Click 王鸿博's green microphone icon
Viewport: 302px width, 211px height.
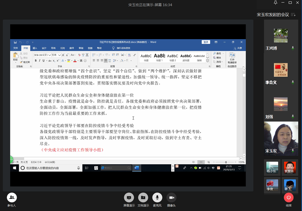click(x=293, y=48)
